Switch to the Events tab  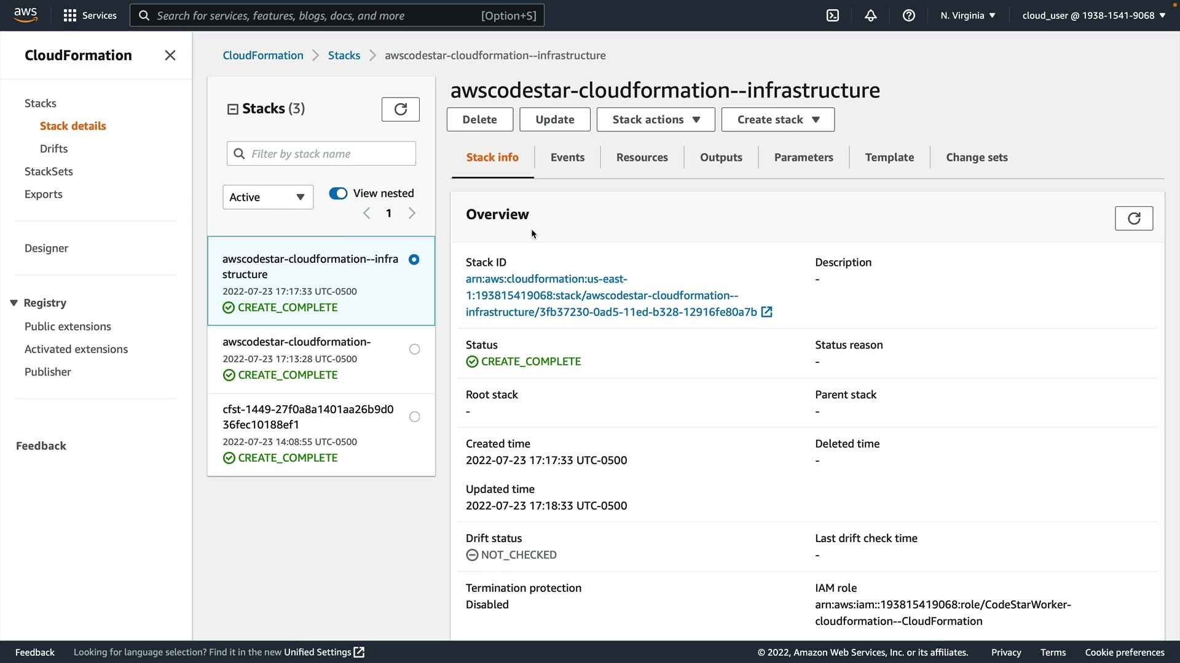(x=567, y=157)
